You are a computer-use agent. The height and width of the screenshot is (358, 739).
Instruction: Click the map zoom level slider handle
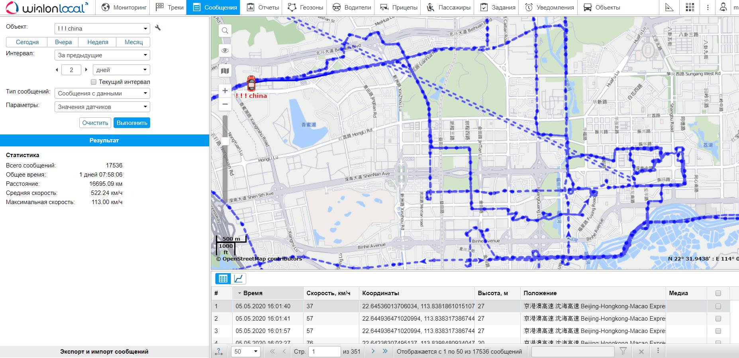(x=225, y=141)
